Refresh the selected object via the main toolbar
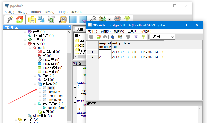Viewport: 207px width, 123px height. (x=20, y=20)
